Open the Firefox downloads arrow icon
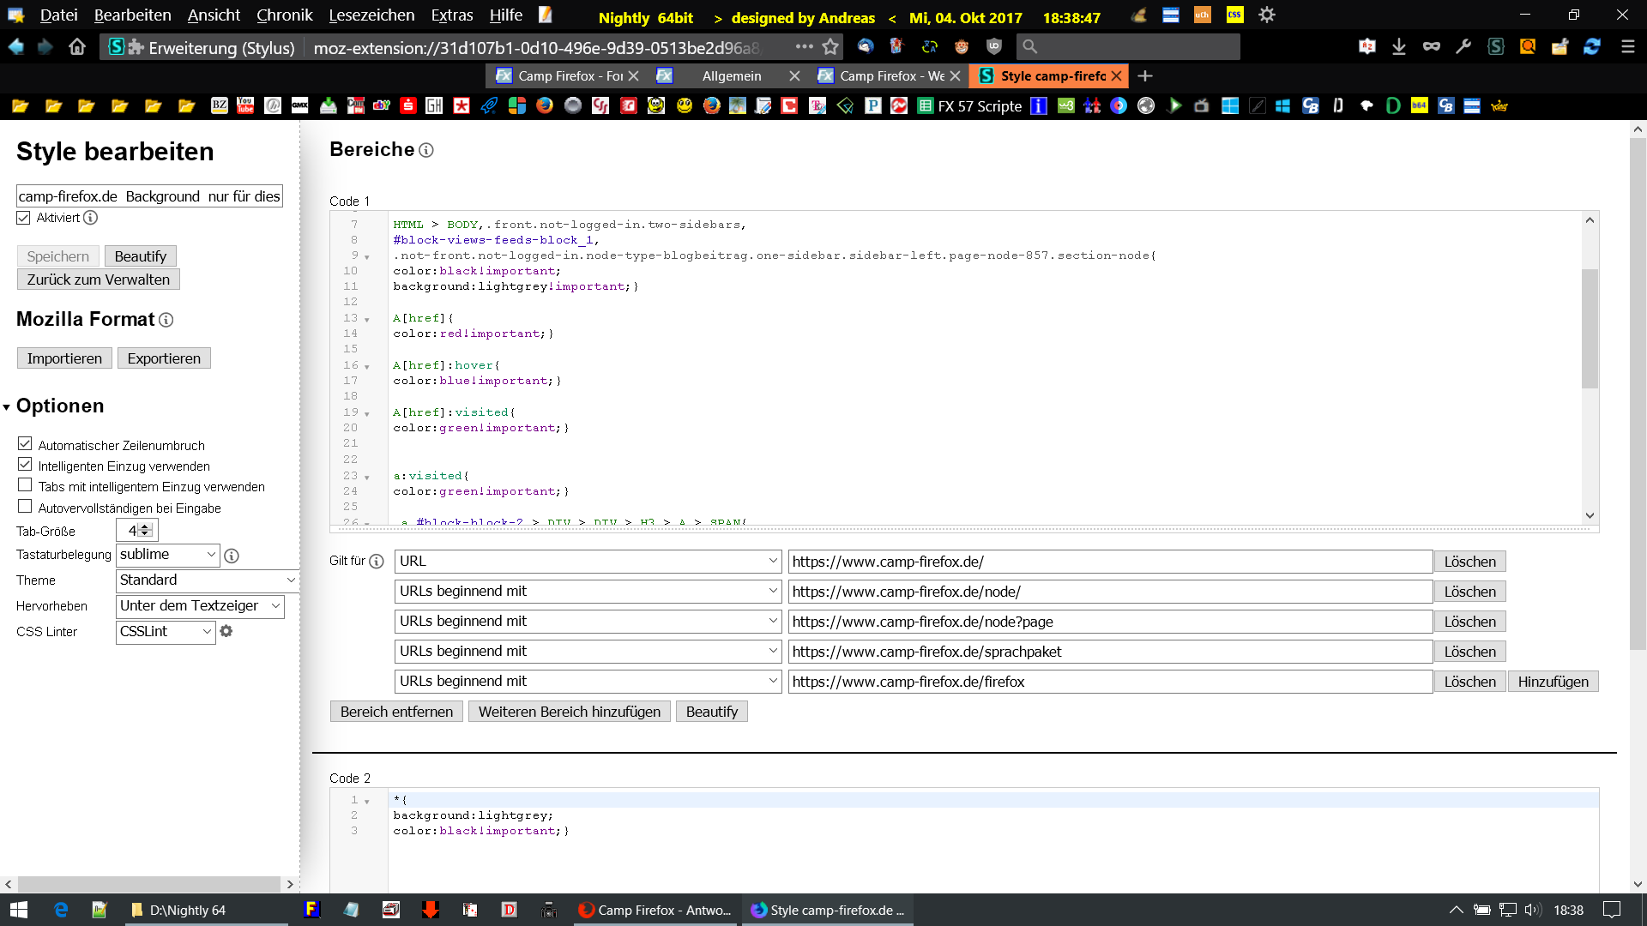The image size is (1647, 926). 1399,47
